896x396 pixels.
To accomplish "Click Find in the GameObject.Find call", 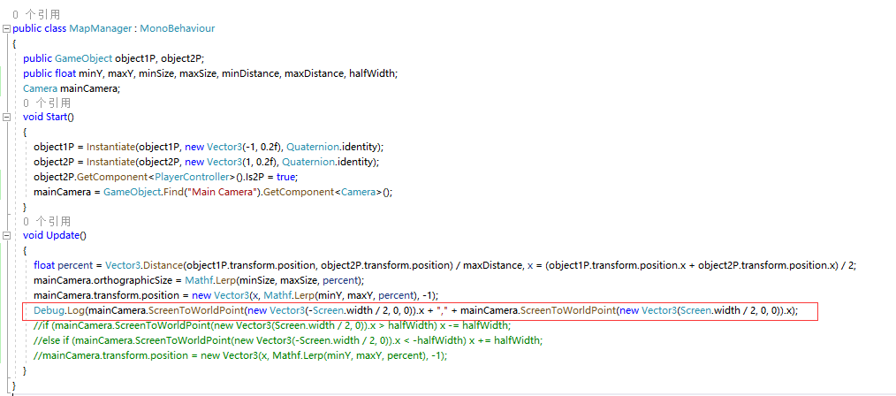I will tap(176, 192).
